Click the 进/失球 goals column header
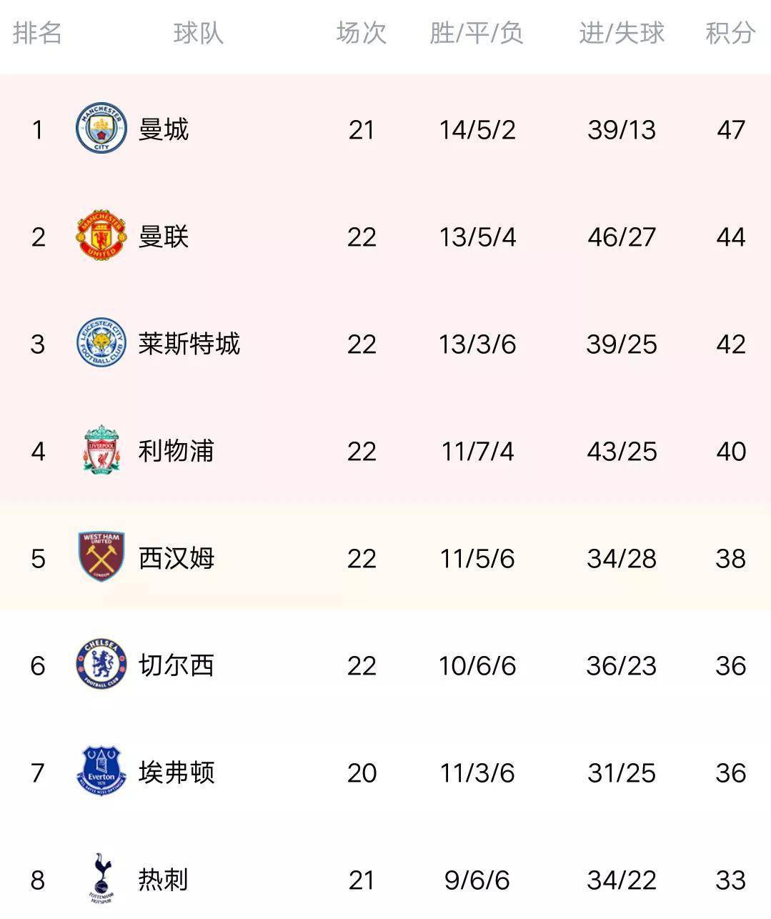 point(622,33)
